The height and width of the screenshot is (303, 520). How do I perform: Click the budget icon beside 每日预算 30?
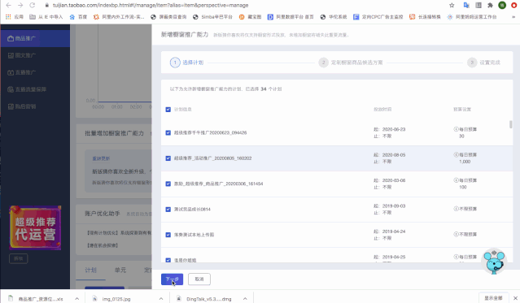[x=456, y=129]
